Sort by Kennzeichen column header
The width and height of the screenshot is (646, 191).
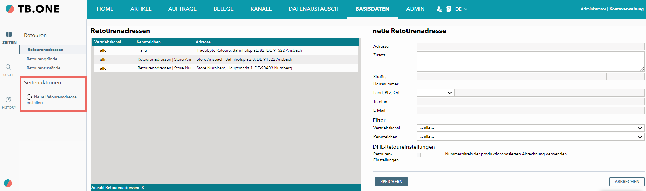(148, 42)
